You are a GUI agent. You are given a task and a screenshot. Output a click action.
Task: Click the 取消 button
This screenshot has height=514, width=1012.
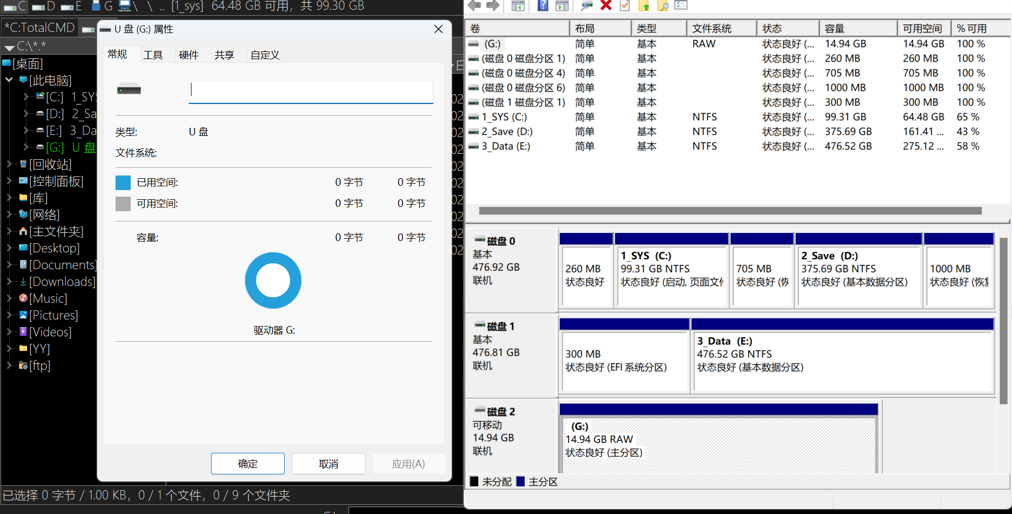(x=329, y=464)
